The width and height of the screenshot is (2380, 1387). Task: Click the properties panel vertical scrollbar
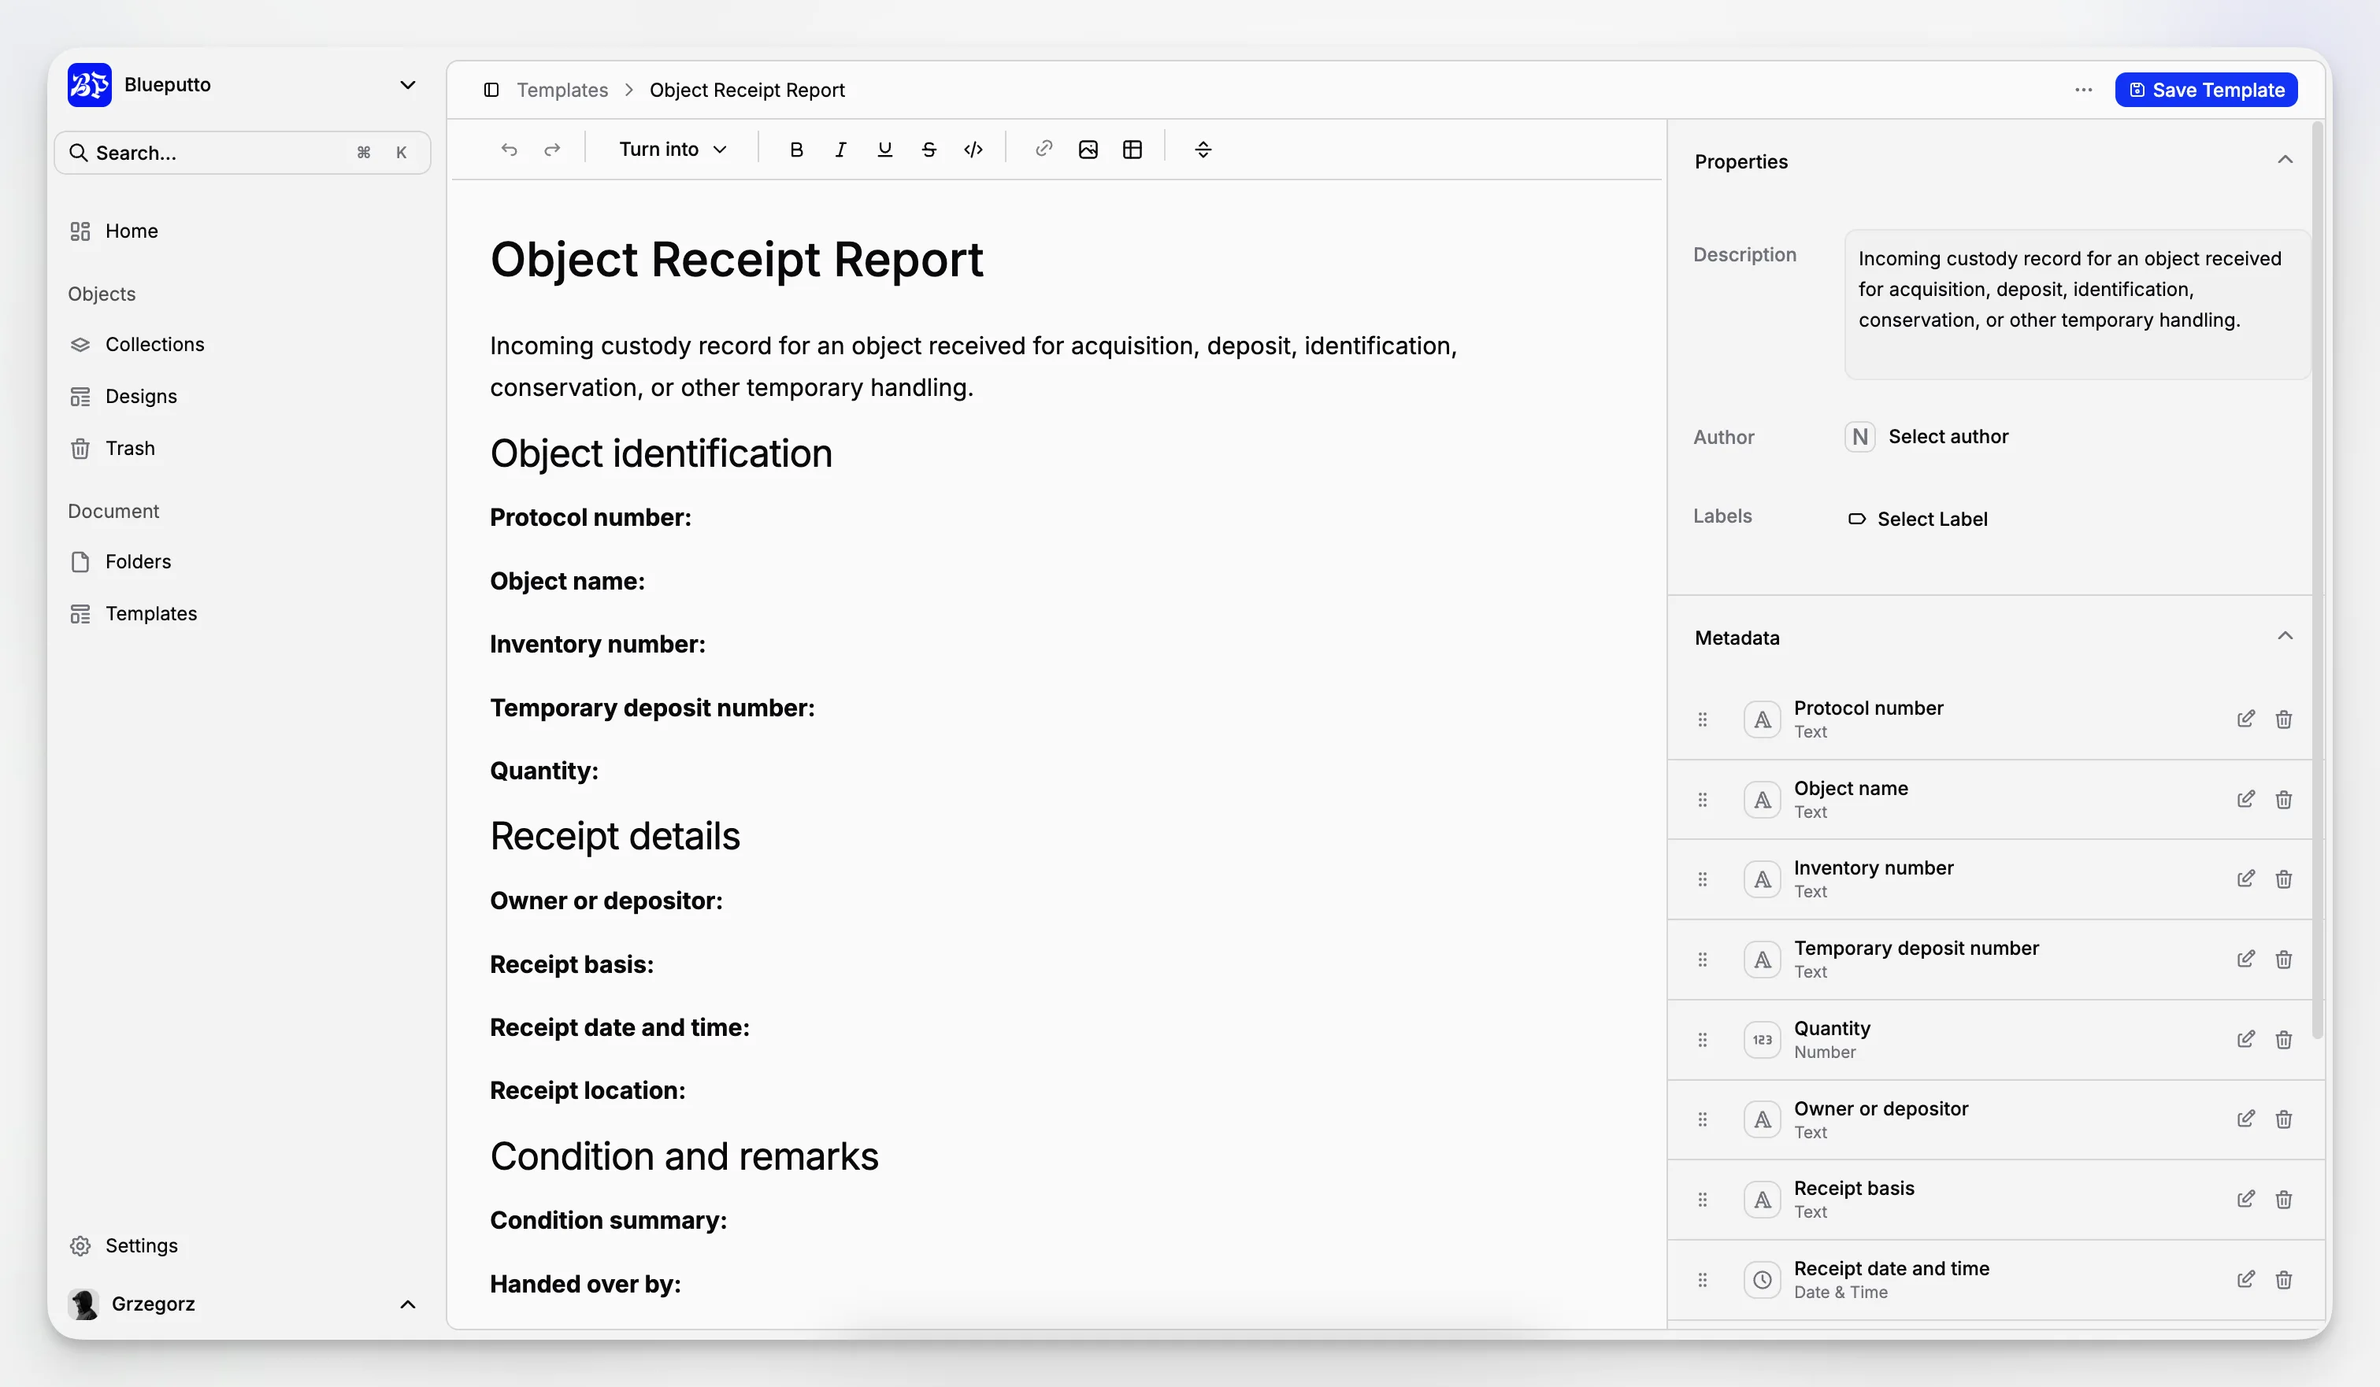(x=2318, y=581)
